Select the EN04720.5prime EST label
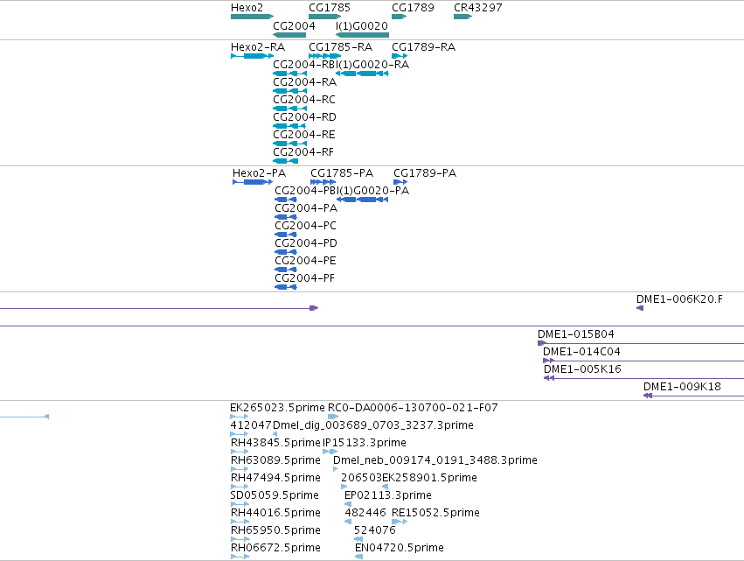Image resolution: width=744 pixels, height=561 pixels. tap(400, 549)
